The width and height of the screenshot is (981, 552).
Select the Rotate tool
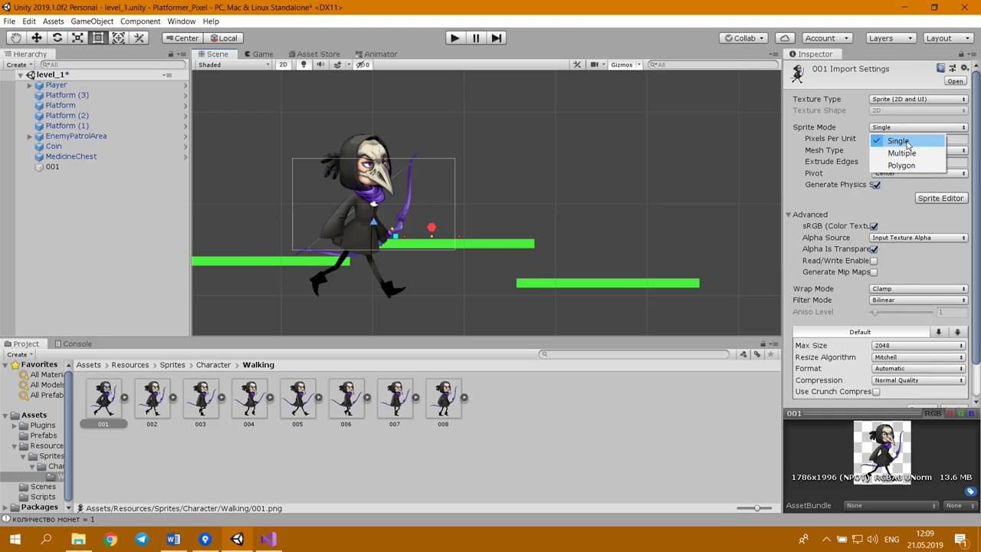coord(57,38)
